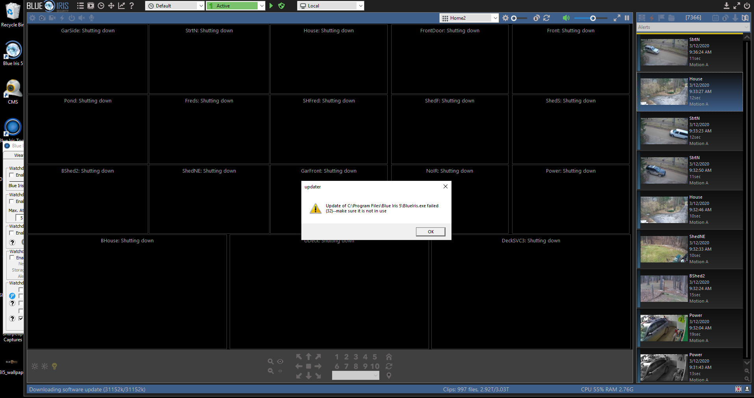This screenshot has width=754, height=398.
Task: Open CMS desktop shortcut
Action: (13, 91)
